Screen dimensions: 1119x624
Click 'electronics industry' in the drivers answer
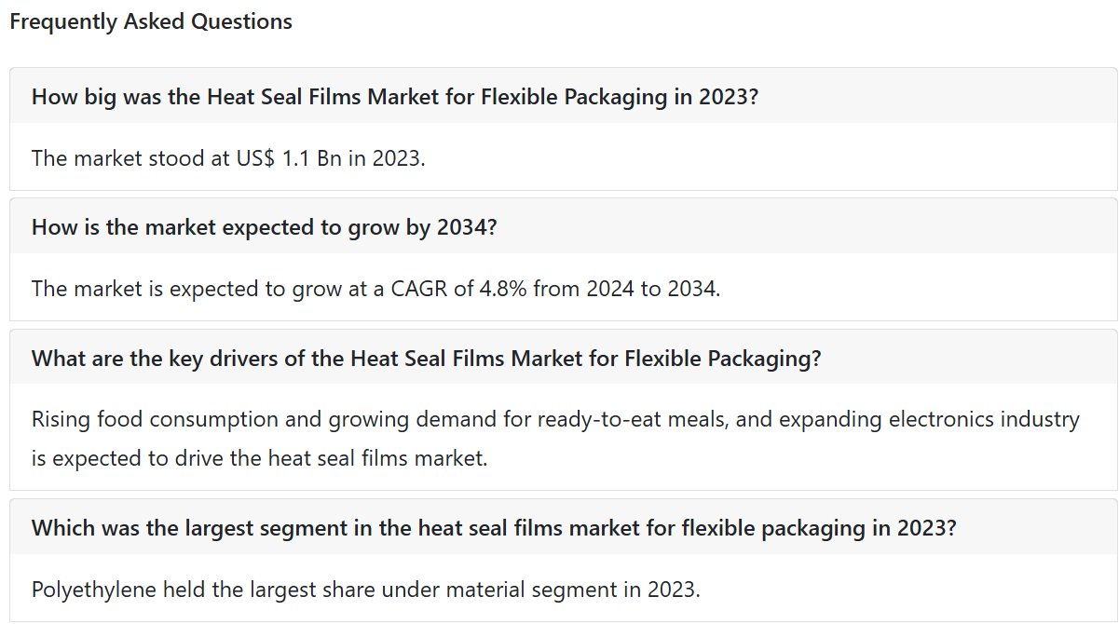(x=984, y=419)
